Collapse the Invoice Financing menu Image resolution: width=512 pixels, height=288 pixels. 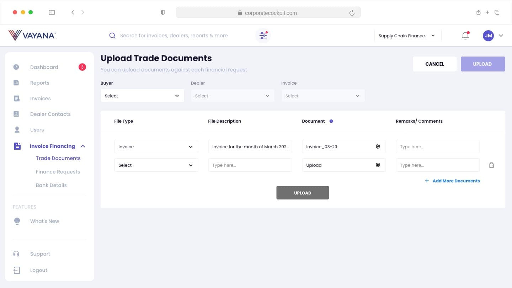[x=83, y=146]
